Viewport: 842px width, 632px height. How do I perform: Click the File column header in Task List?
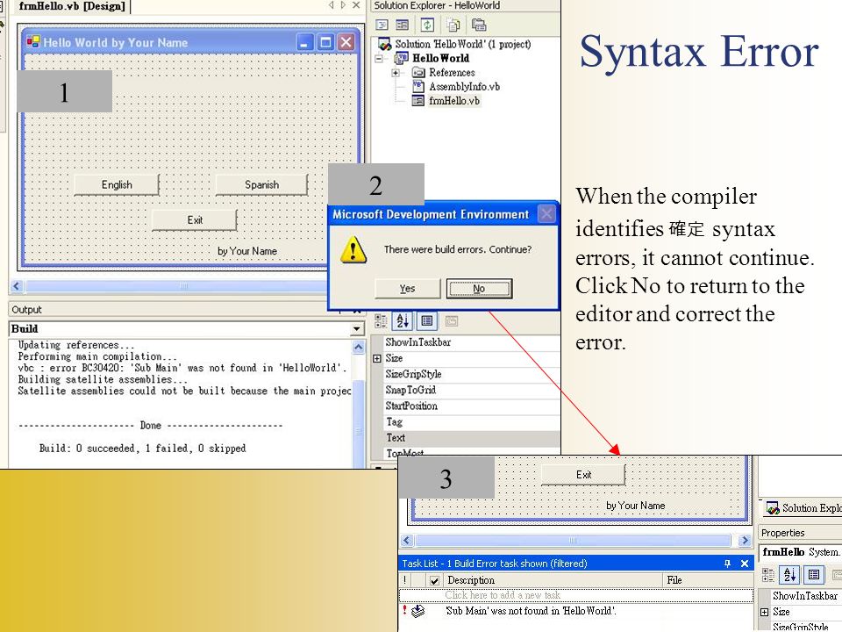tap(708, 580)
